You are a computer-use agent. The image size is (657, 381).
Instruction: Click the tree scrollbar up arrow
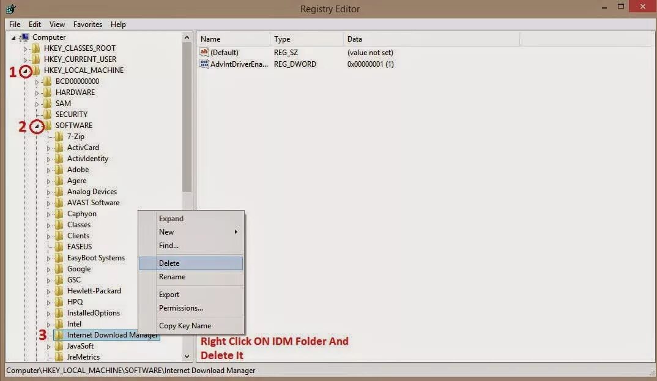tap(187, 37)
